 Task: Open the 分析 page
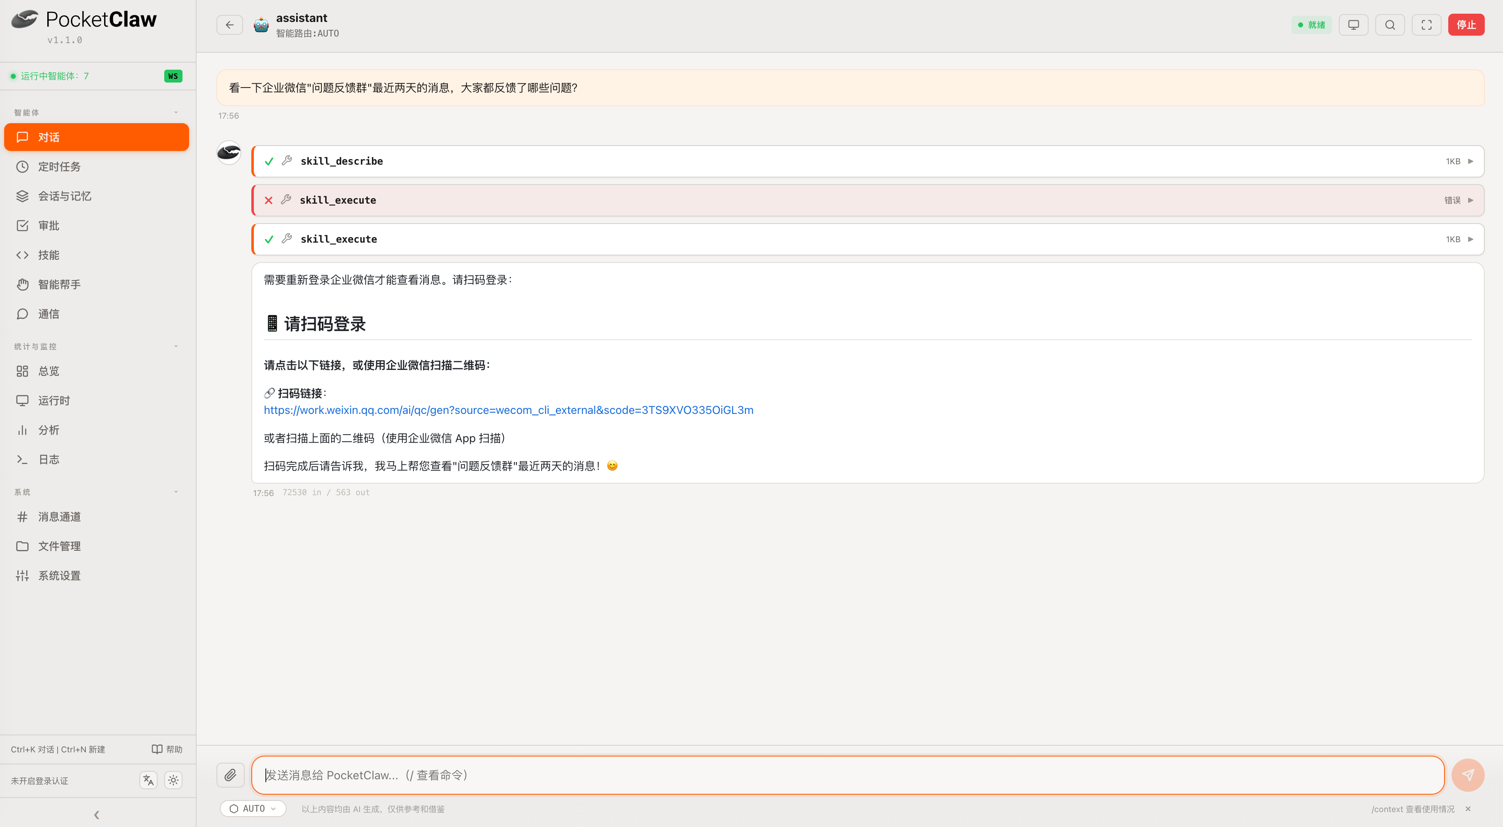tap(97, 430)
